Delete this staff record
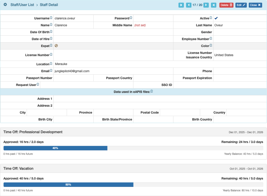The height and width of the screenshot is (196, 267). coord(226,5)
